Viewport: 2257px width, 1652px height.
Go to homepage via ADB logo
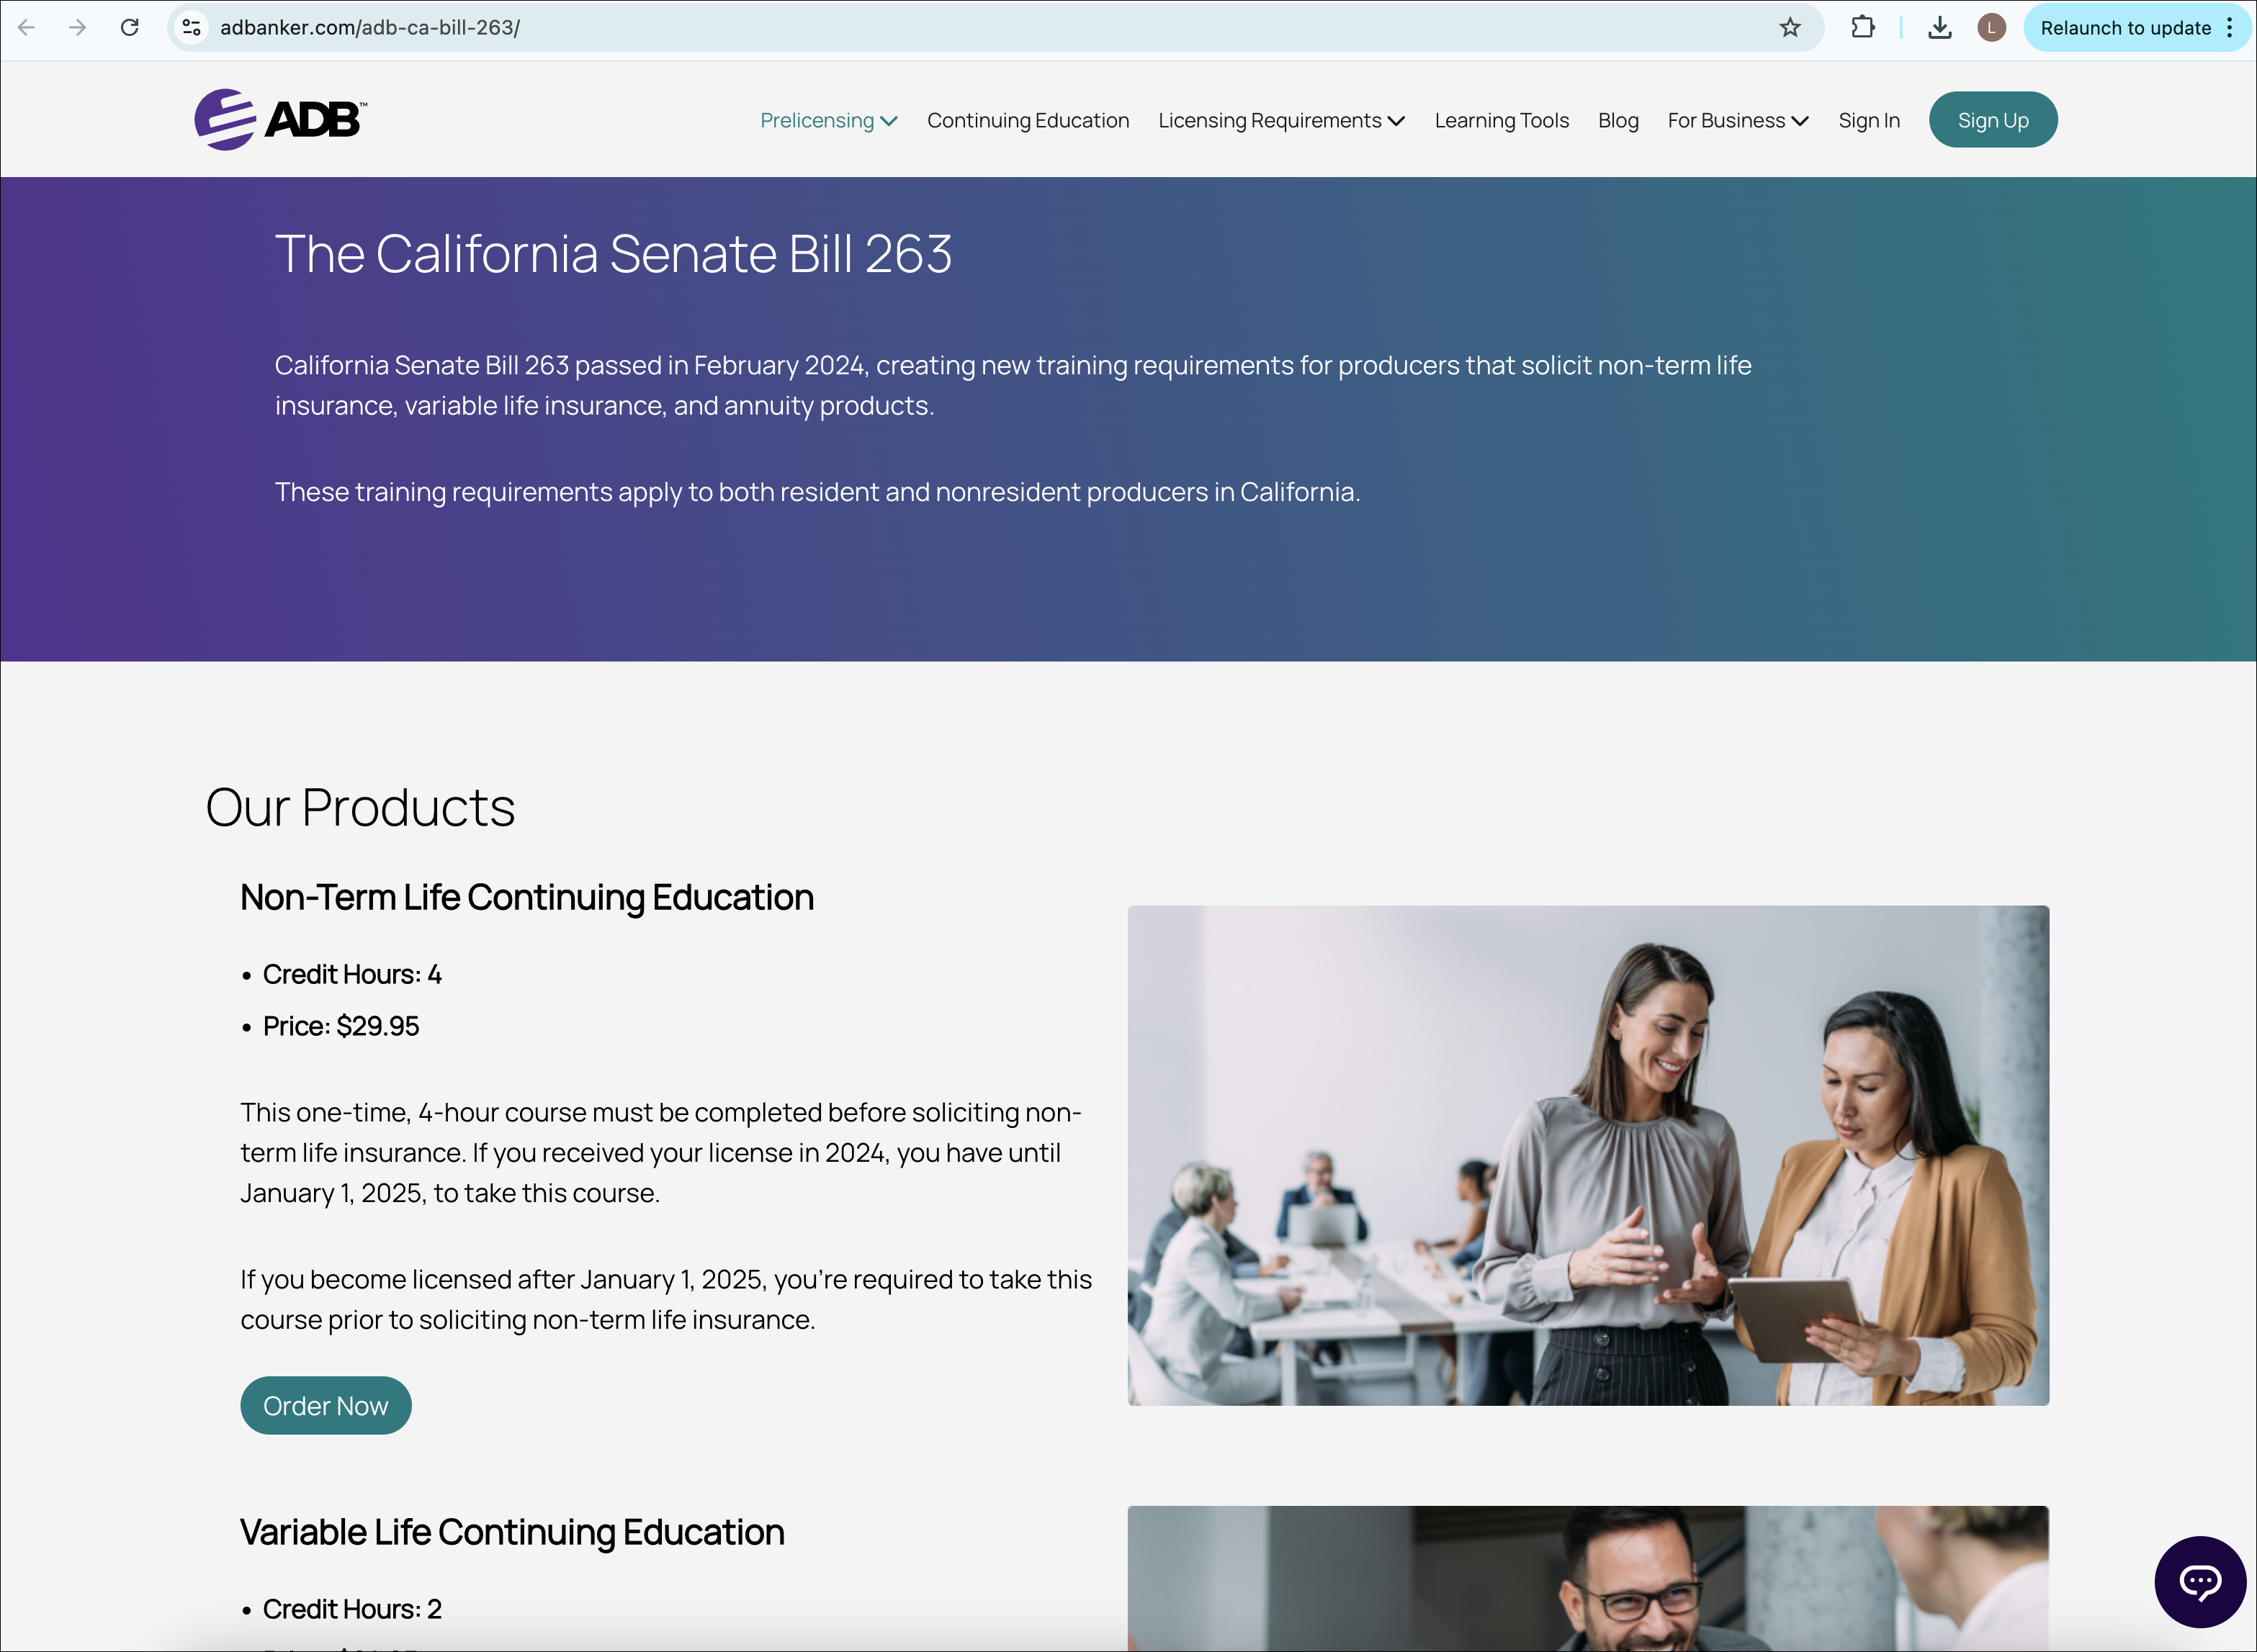pyautogui.click(x=281, y=120)
